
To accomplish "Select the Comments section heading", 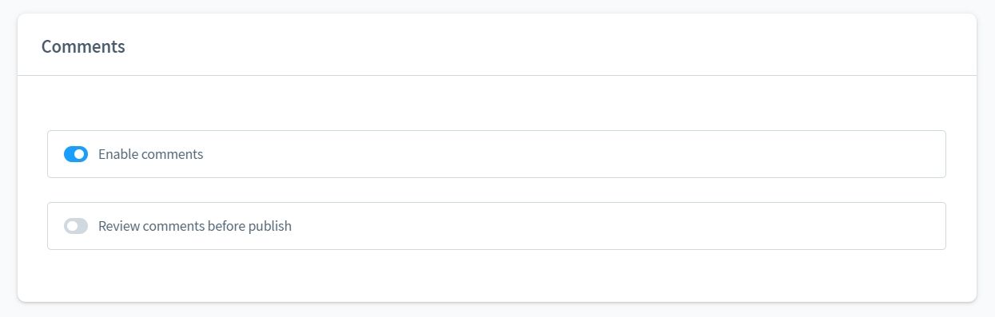I will 83,46.
